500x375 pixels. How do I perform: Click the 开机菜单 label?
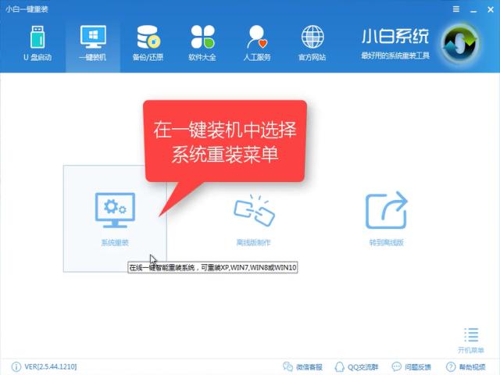471,350
